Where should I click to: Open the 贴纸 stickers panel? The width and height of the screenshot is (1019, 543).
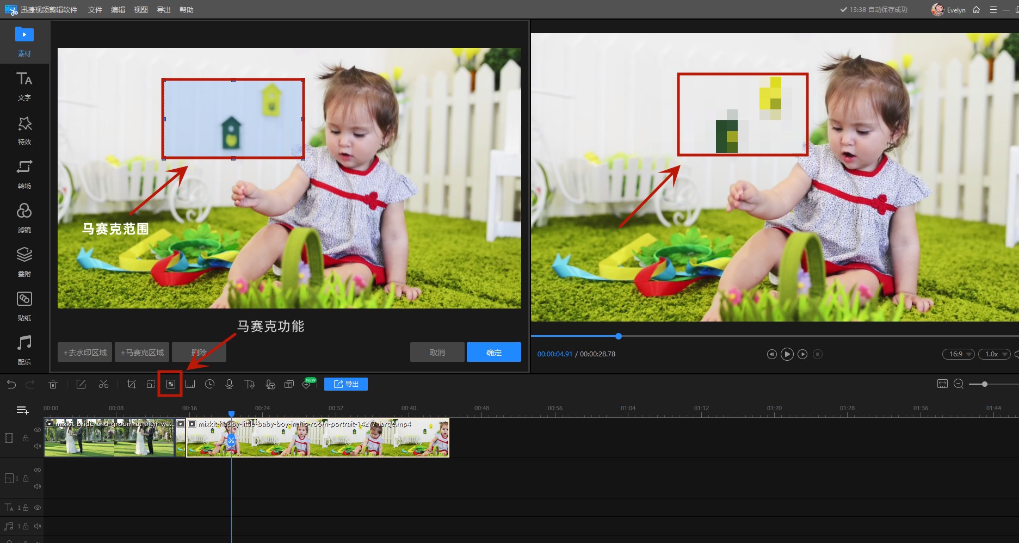pyautogui.click(x=24, y=305)
